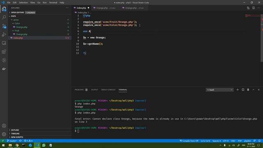The image size is (263, 148).
Task: Open the Manage gear icon
Action: pyautogui.click(x=4, y=134)
